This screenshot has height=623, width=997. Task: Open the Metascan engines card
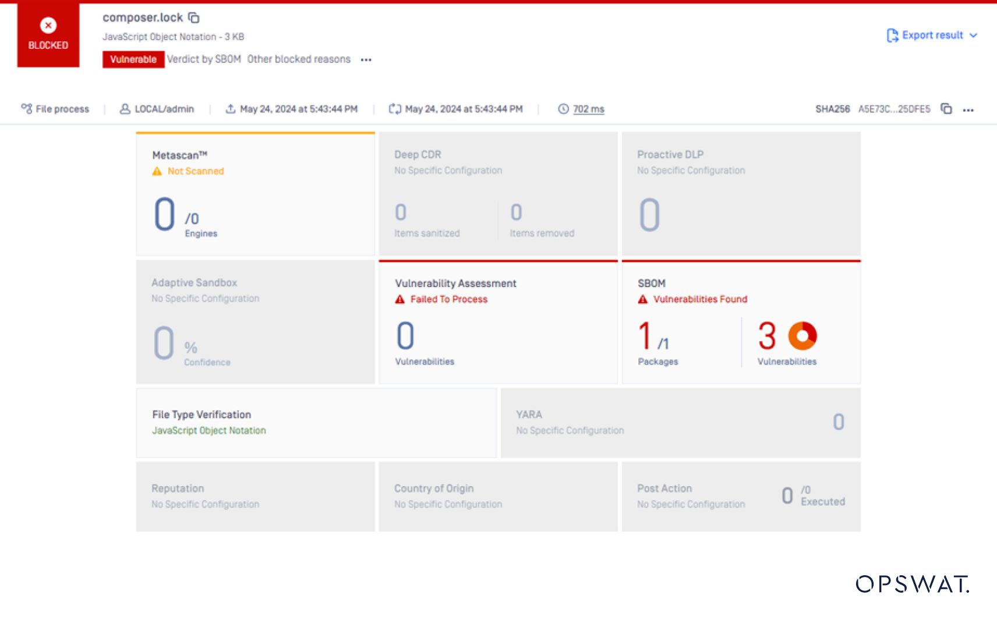[255, 194]
